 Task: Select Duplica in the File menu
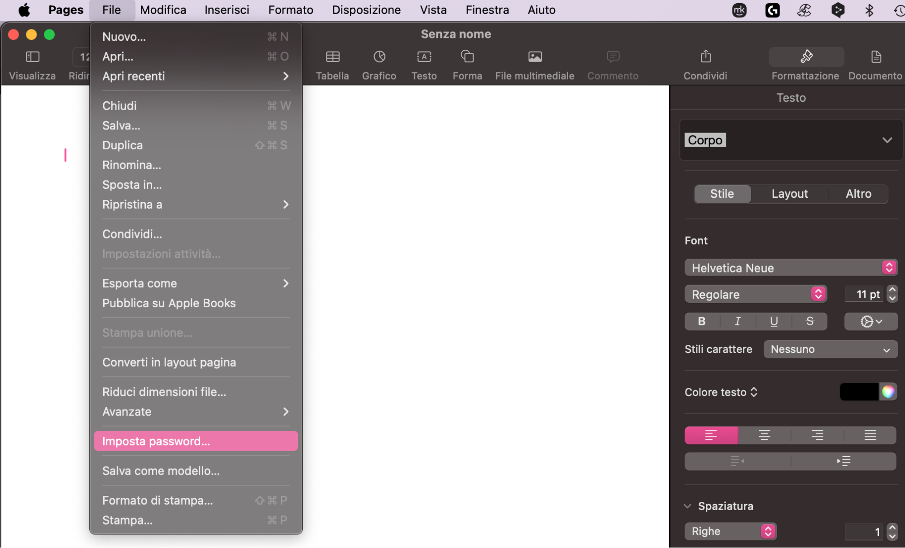(196, 145)
